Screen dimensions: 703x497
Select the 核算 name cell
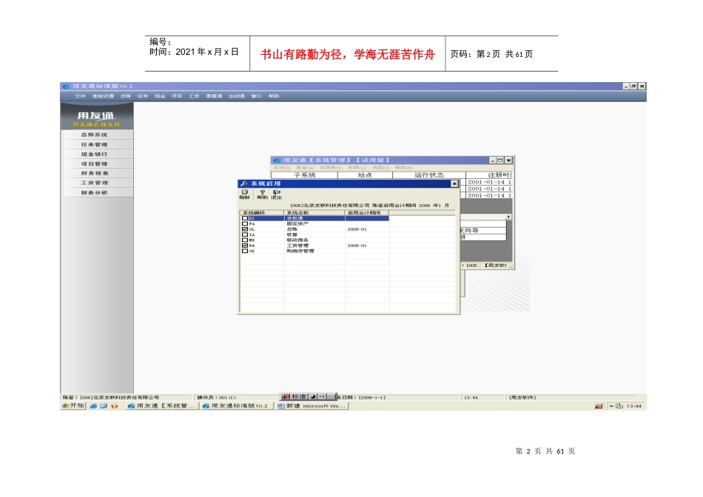point(292,234)
